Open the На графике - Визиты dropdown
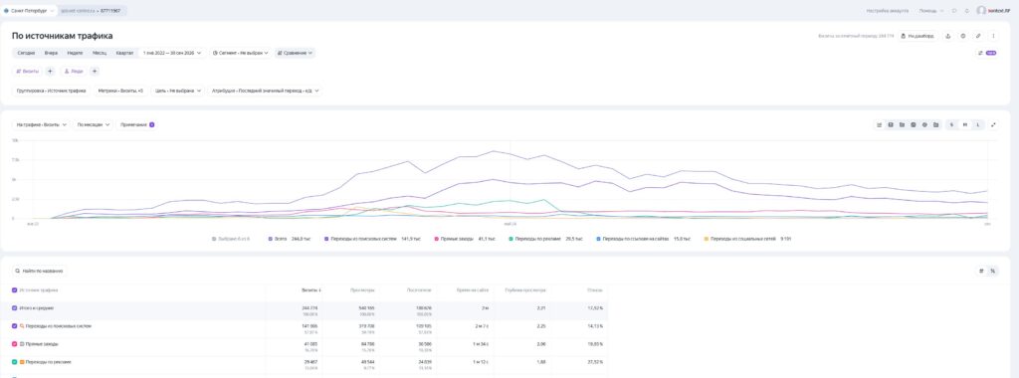The image size is (1019, 378). [x=42, y=124]
